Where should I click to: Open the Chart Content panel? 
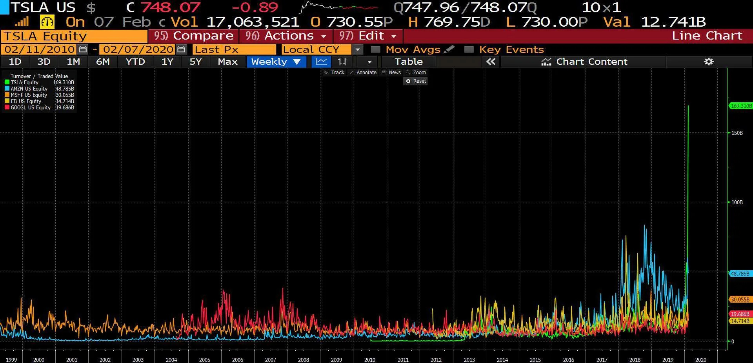(584, 62)
